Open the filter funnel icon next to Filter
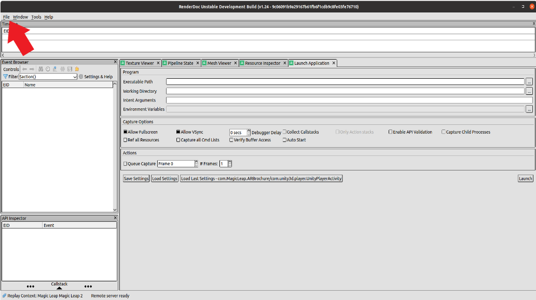Image resolution: width=536 pixels, height=300 pixels. pyautogui.click(x=5, y=76)
